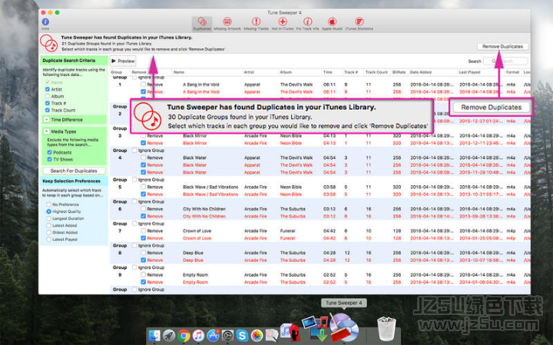
Task: Tick Ignore Group for Group 8
Action: 134,245
